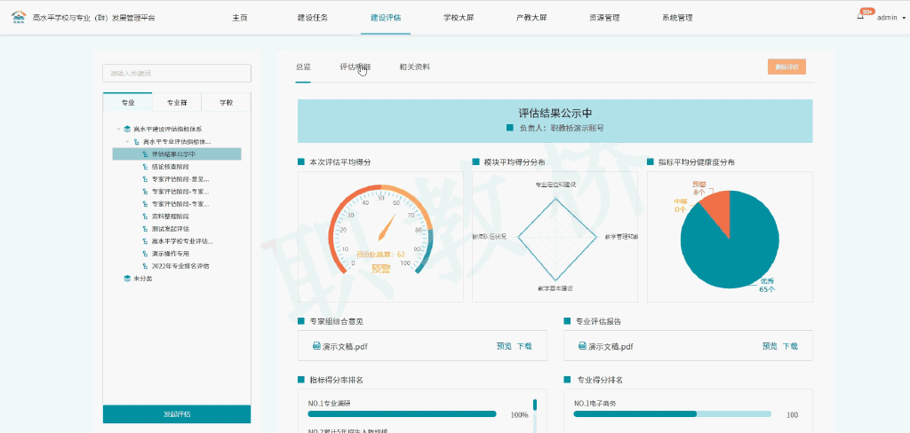This screenshot has width=910, height=433.
Task: Click the file icon in 专业评估报告
Action: click(x=582, y=346)
